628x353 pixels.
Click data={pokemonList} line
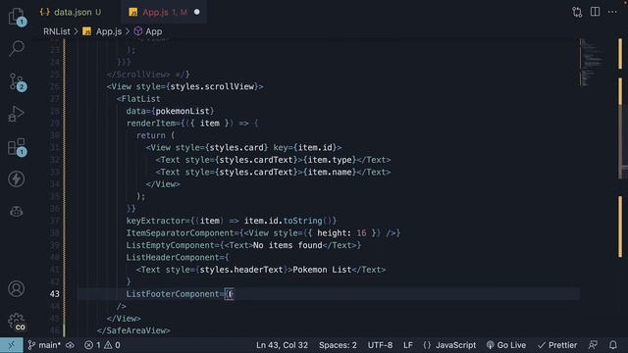tap(170, 111)
